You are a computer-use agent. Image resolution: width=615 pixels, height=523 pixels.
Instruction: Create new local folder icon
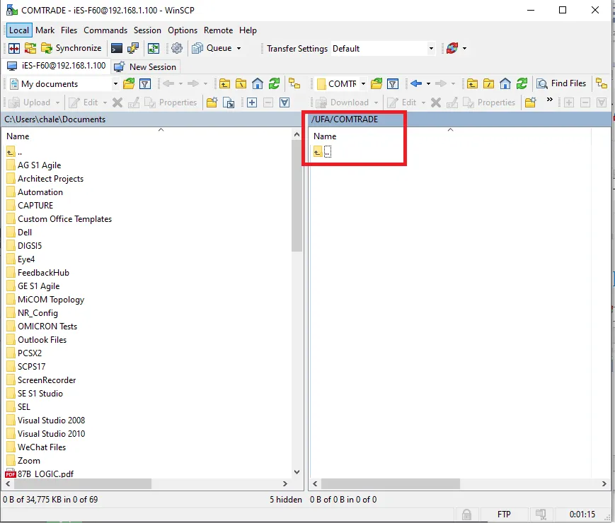pyautogui.click(x=212, y=102)
